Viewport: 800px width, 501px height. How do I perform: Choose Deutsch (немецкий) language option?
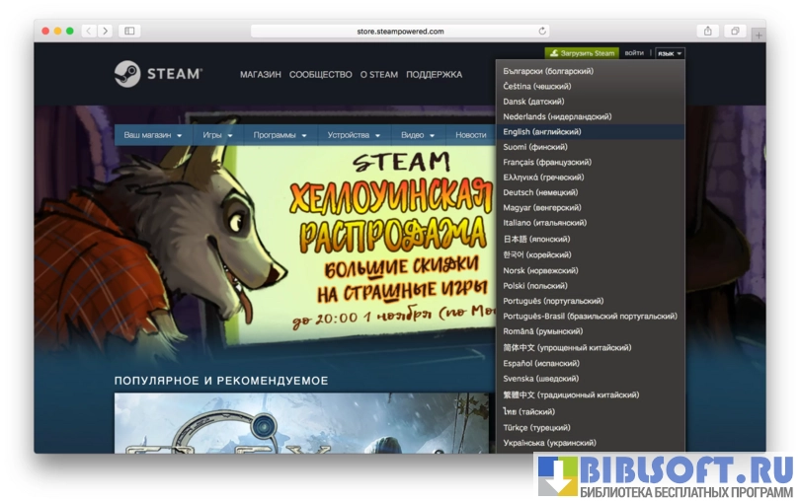[x=540, y=192]
